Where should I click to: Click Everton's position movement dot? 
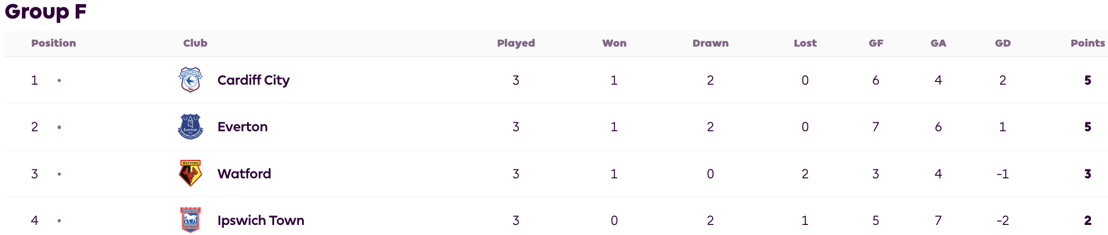pos(59,127)
